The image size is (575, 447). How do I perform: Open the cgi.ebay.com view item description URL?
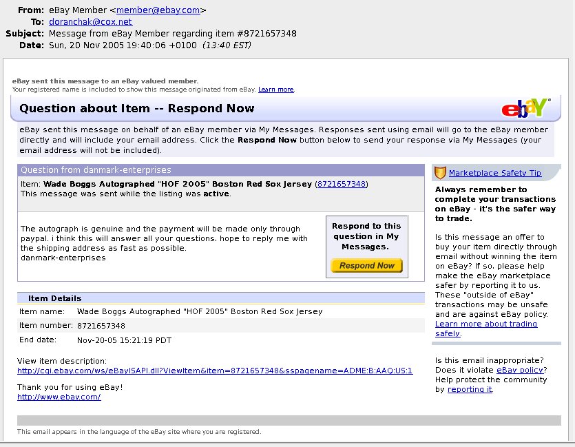[x=215, y=371]
